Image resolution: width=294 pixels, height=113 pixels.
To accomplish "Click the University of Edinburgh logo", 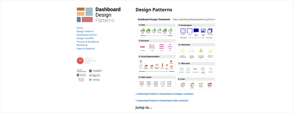I will 94,71.
